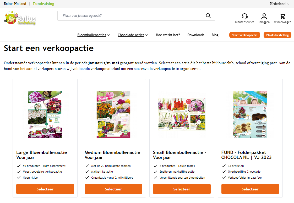Focus the 'Waar ben je naar op zoek?' search field

click(x=131, y=16)
